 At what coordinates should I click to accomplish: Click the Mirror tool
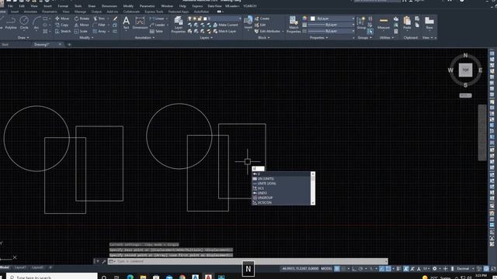pos(82,25)
